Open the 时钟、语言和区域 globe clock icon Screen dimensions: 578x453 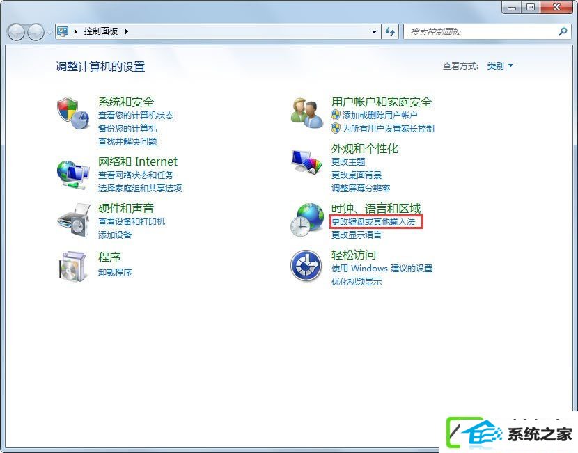[x=306, y=220]
